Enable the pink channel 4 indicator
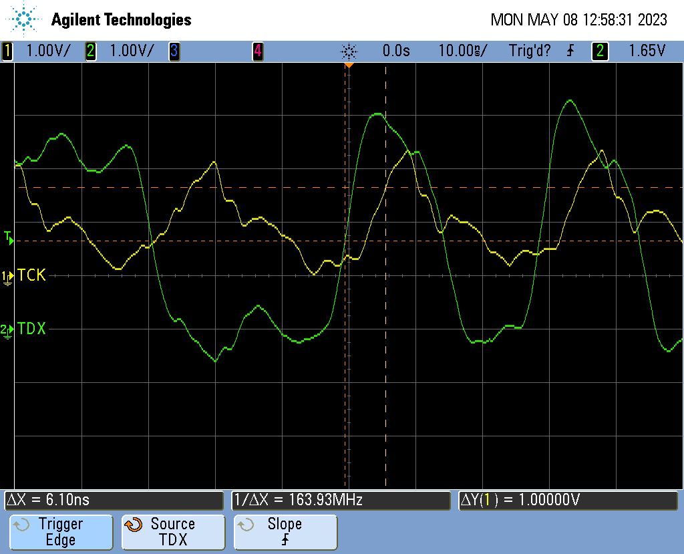 click(x=257, y=51)
